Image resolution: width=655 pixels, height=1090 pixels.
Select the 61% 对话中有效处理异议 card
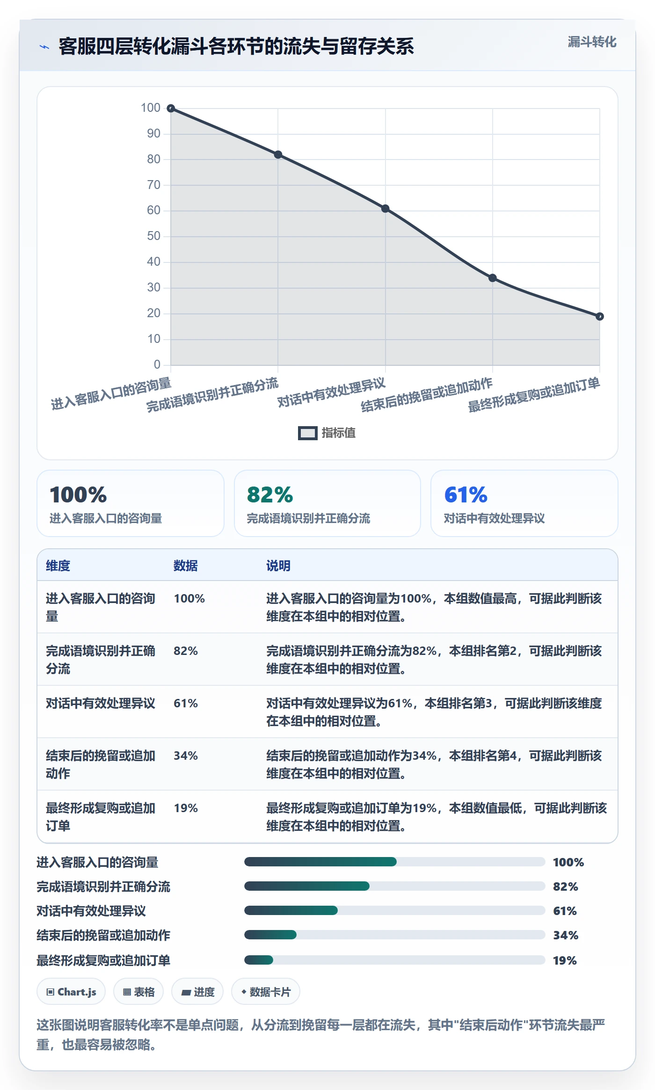pyautogui.click(x=524, y=503)
